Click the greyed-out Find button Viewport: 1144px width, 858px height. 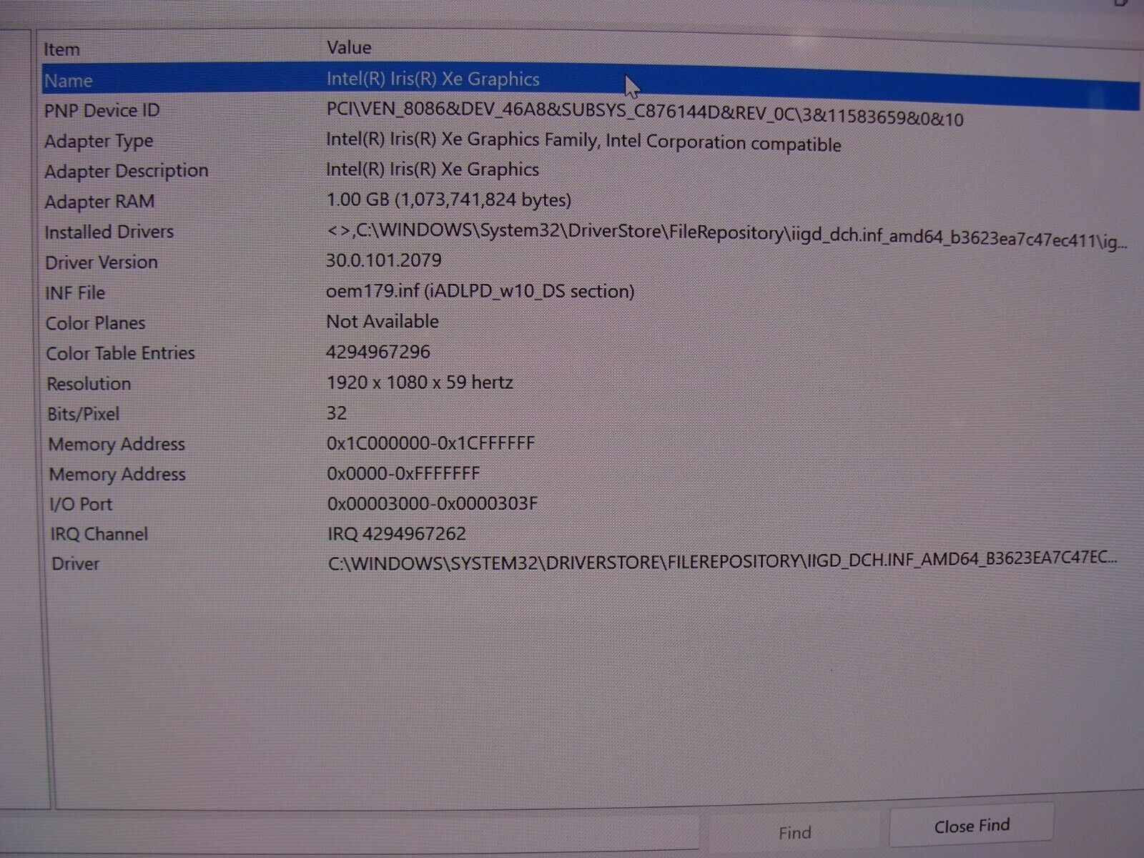tap(794, 832)
